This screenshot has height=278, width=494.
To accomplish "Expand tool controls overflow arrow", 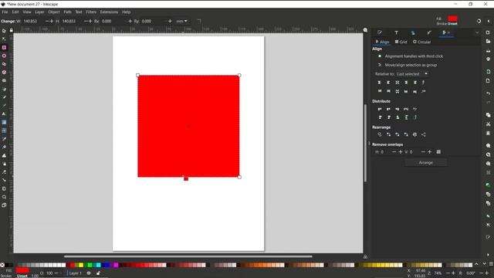I will (489, 21).
